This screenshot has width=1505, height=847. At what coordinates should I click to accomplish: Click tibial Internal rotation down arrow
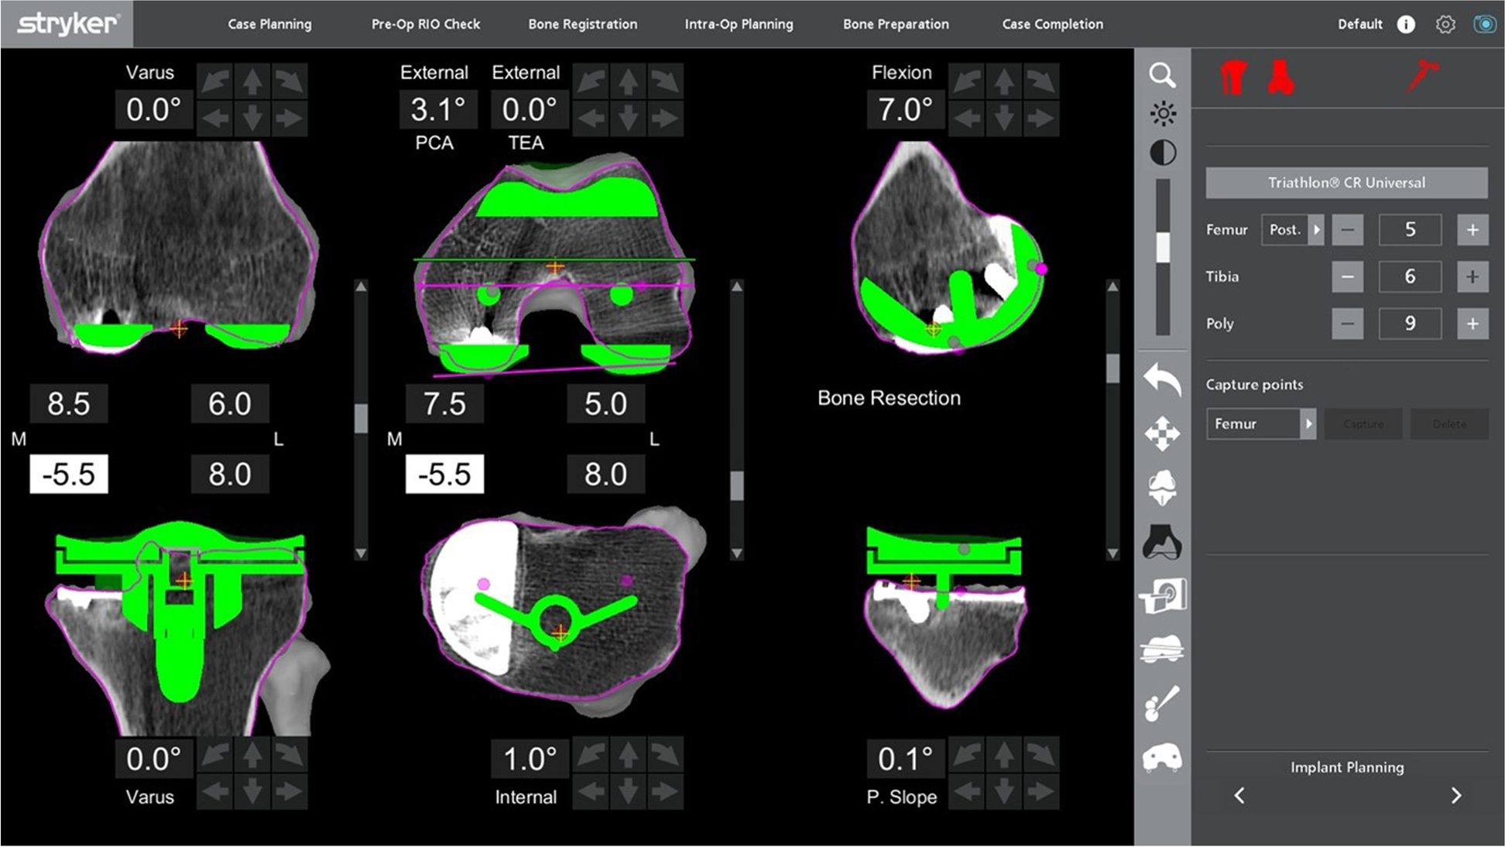tap(628, 792)
